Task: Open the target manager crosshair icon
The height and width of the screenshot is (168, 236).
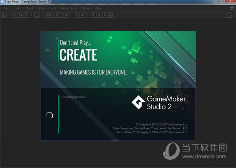Action: pos(229,15)
